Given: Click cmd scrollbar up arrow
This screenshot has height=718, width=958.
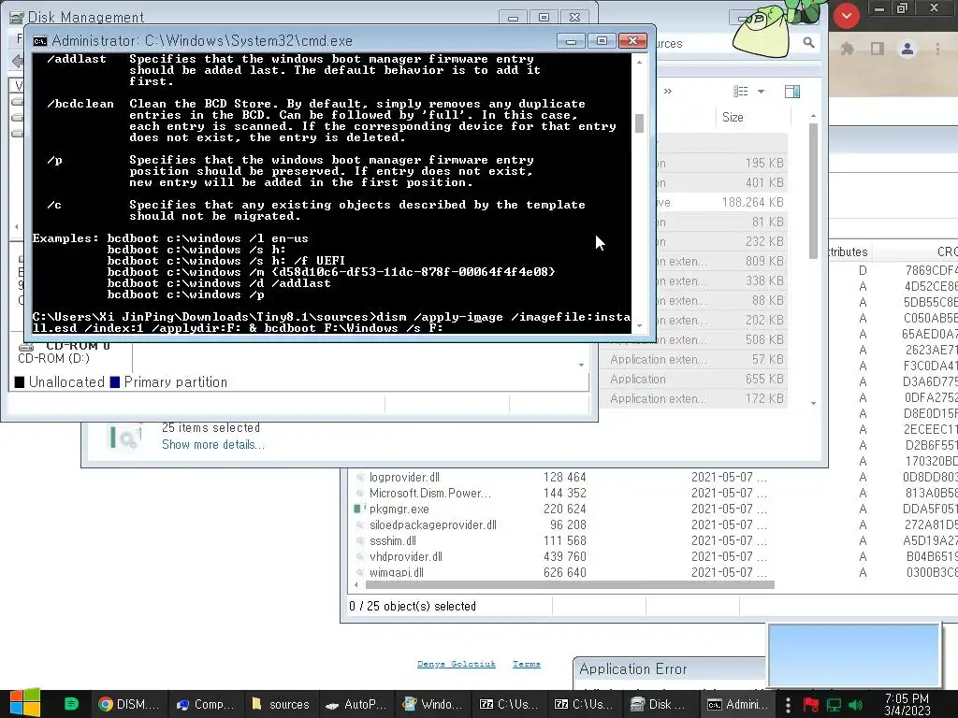Looking at the screenshot, I should [639, 62].
